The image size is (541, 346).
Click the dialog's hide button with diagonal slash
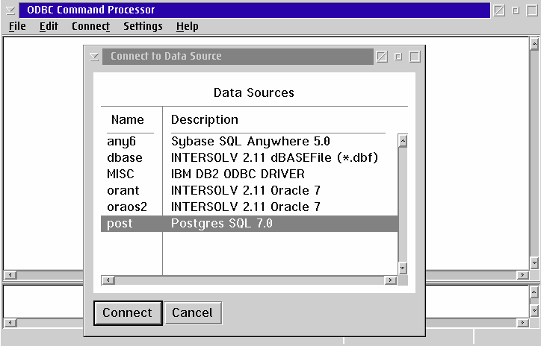(382, 57)
